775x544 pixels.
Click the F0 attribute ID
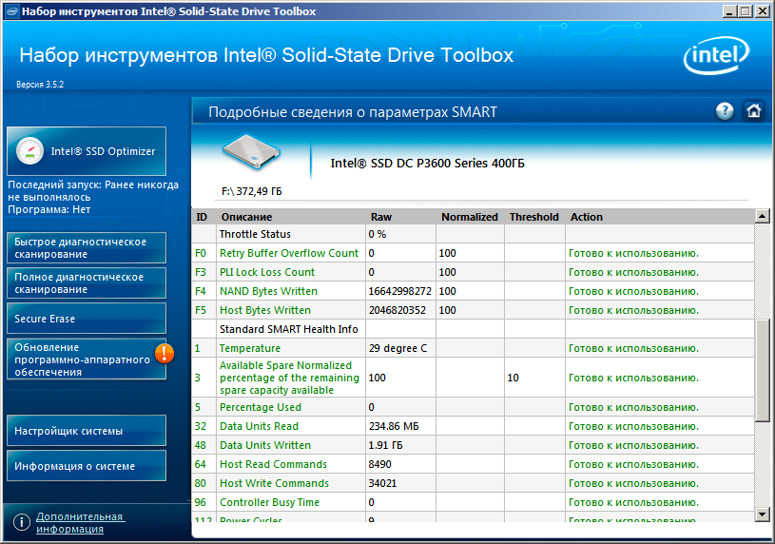[x=201, y=253]
